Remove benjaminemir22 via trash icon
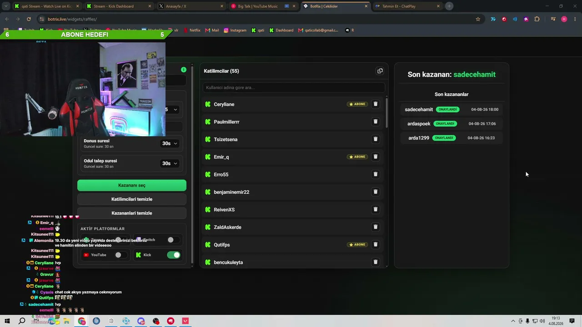The height and width of the screenshot is (327, 582). [x=376, y=192]
